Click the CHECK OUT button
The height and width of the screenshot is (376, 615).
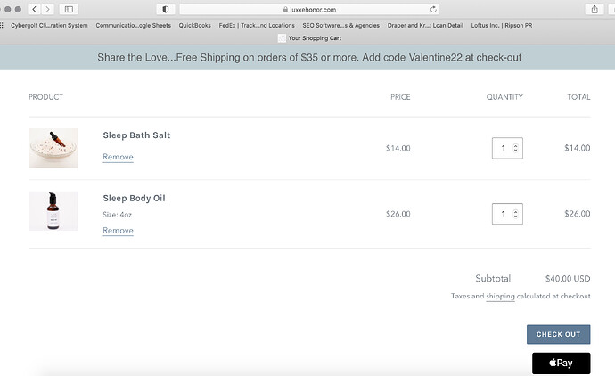tap(558, 334)
